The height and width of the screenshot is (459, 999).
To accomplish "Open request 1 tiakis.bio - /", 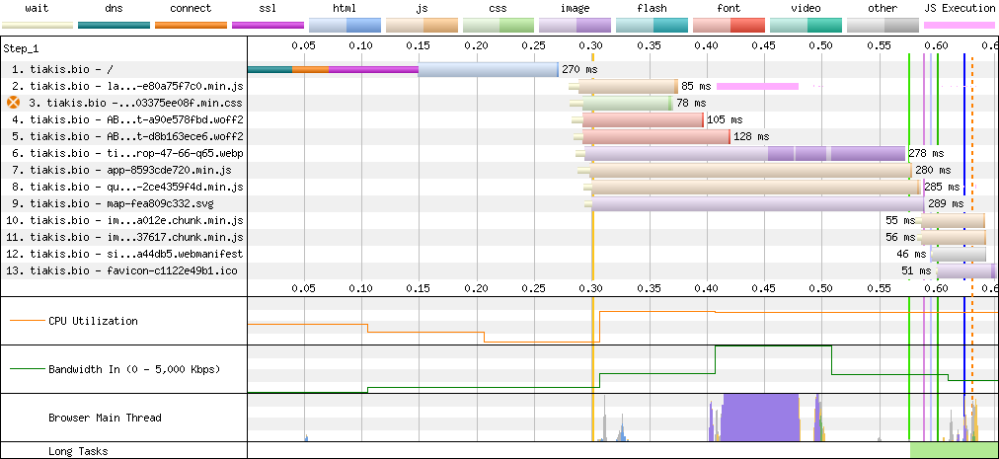I will pos(60,69).
